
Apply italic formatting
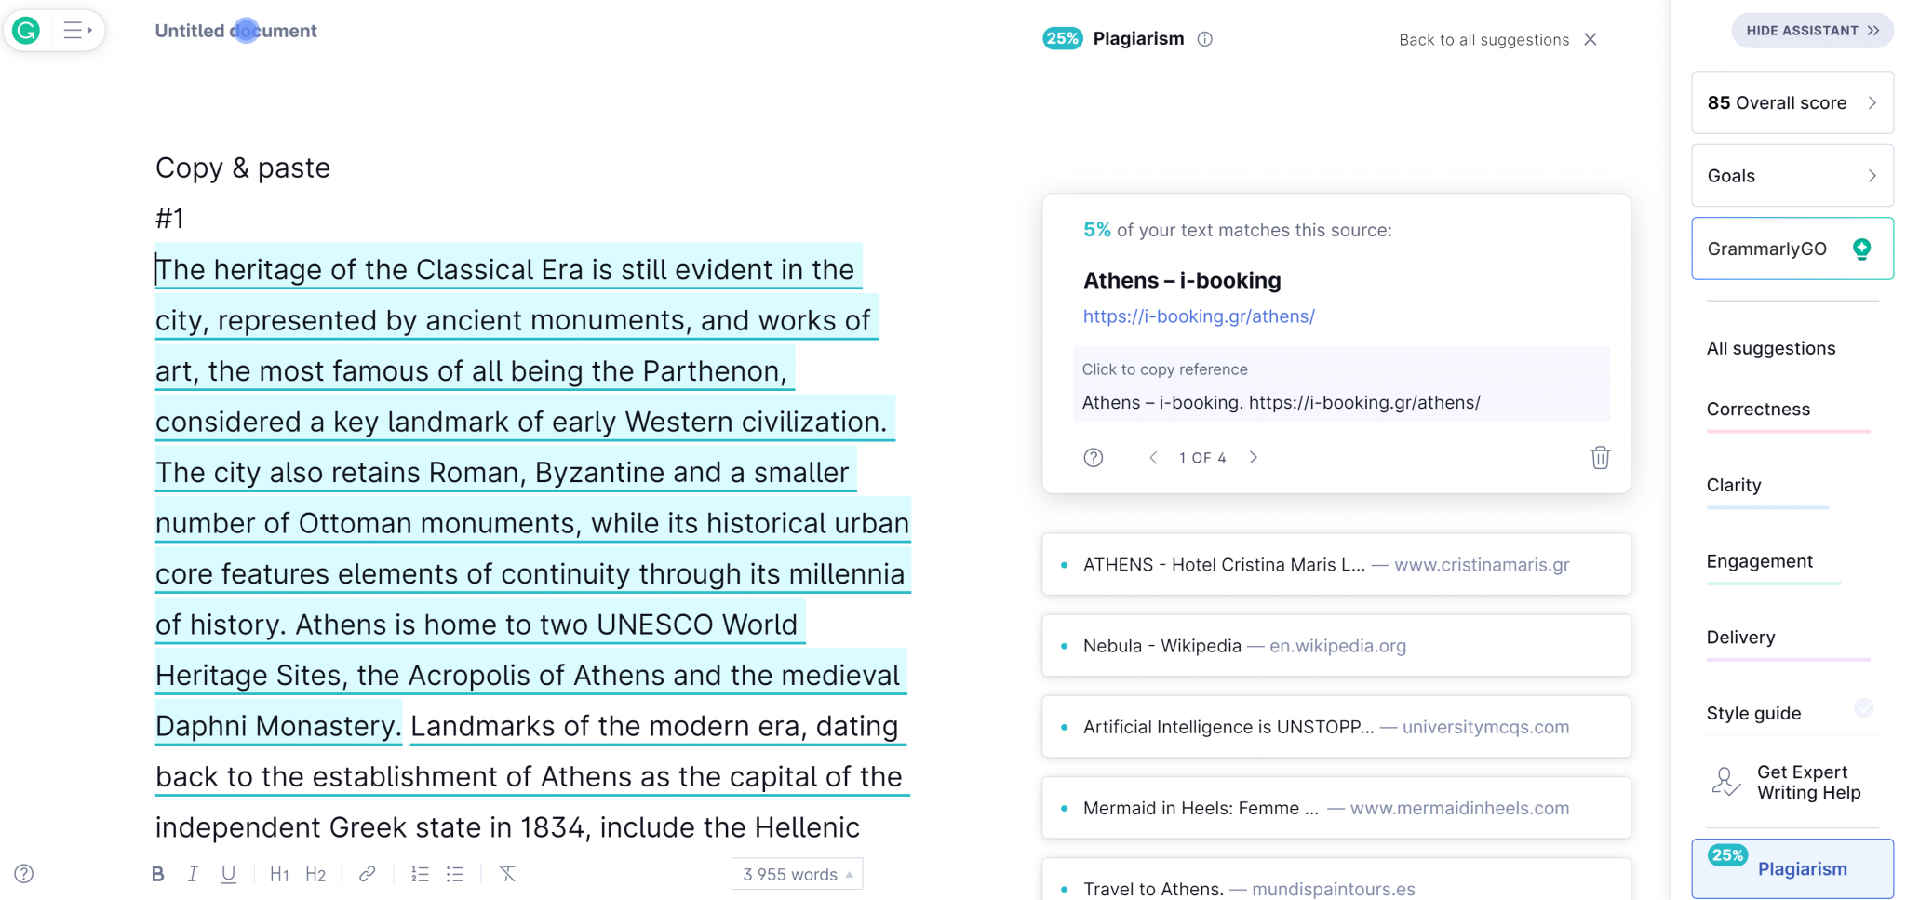193,874
